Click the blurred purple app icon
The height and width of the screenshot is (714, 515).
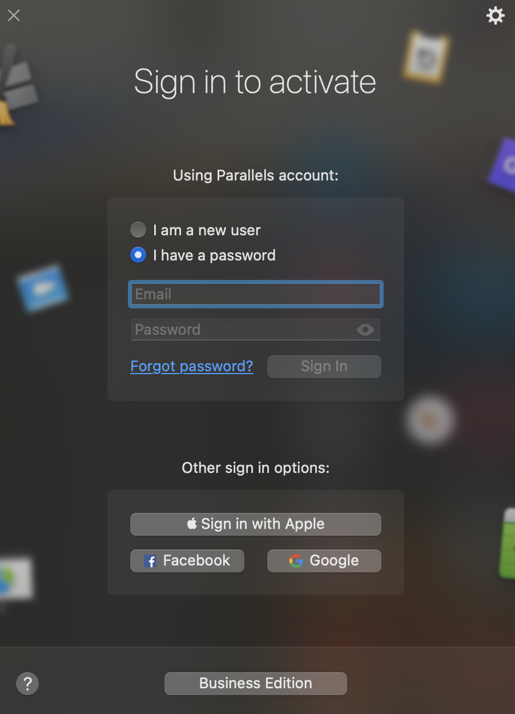pyautogui.click(x=504, y=165)
